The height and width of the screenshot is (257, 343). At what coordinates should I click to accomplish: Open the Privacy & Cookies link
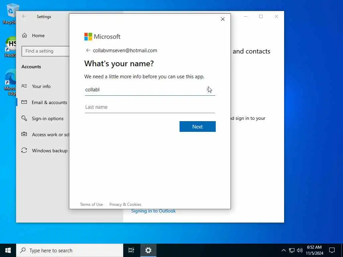click(x=125, y=204)
